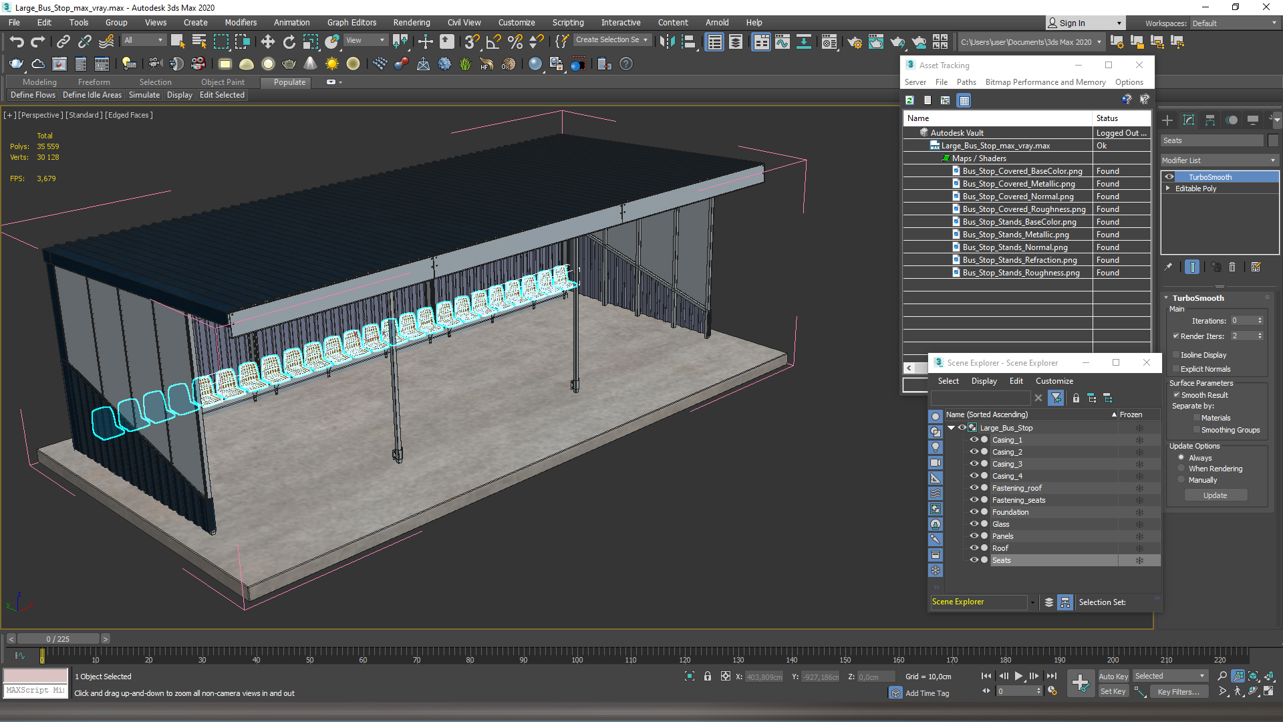This screenshot has width=1283, height=722.
Task: Toggle the Angle Snap icon
Action: (493, 41)
